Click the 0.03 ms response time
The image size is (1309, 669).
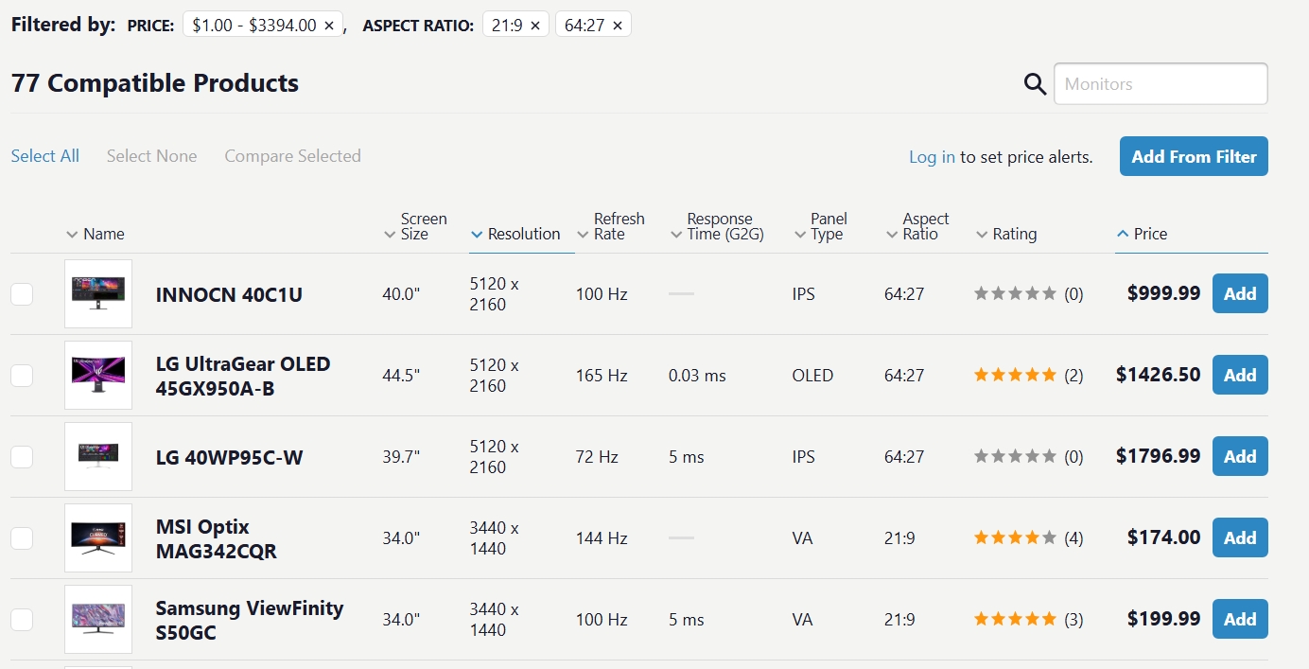coord(697,376)
